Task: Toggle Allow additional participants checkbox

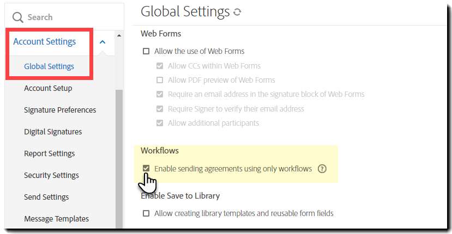Action: tap(160, 123)
